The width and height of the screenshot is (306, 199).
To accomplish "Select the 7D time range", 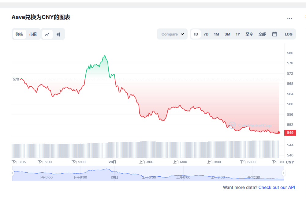I will pos(206,34).
